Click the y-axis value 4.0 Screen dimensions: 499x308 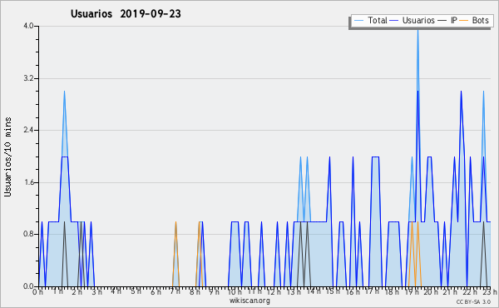tap(28, 26)
